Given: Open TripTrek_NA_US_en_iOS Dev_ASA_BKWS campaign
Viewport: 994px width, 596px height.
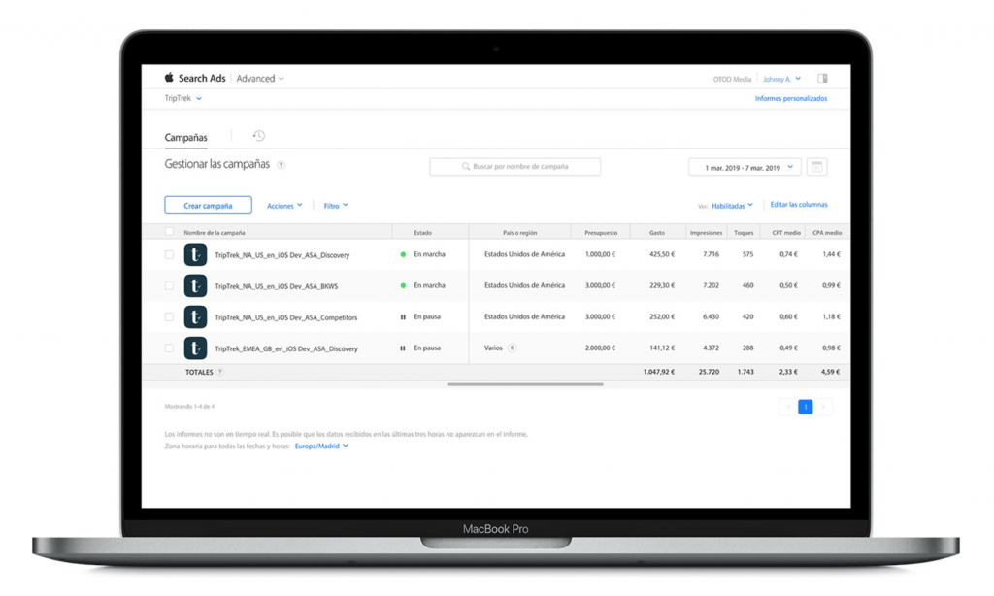Looking at the screenshot, I should point(277,286).
